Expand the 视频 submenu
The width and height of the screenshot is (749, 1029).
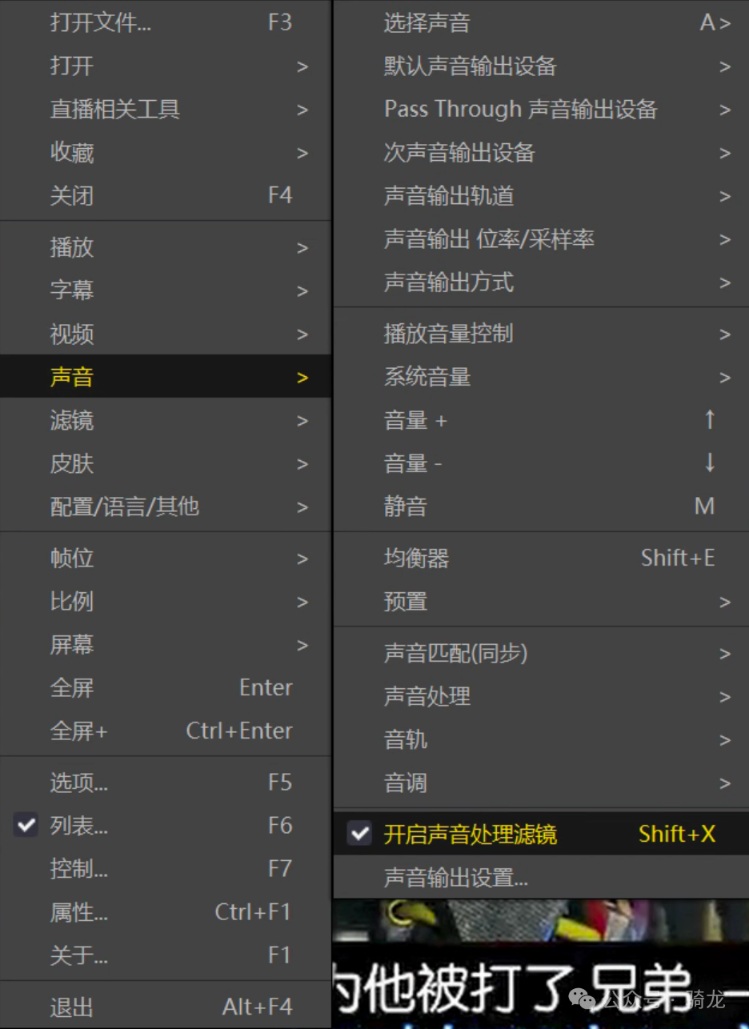[74, 334]
